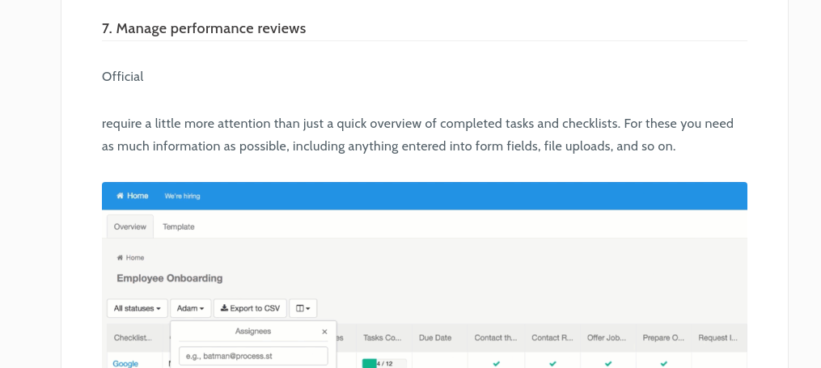Focus the batman@process.st assignee input field

(253, 356)
